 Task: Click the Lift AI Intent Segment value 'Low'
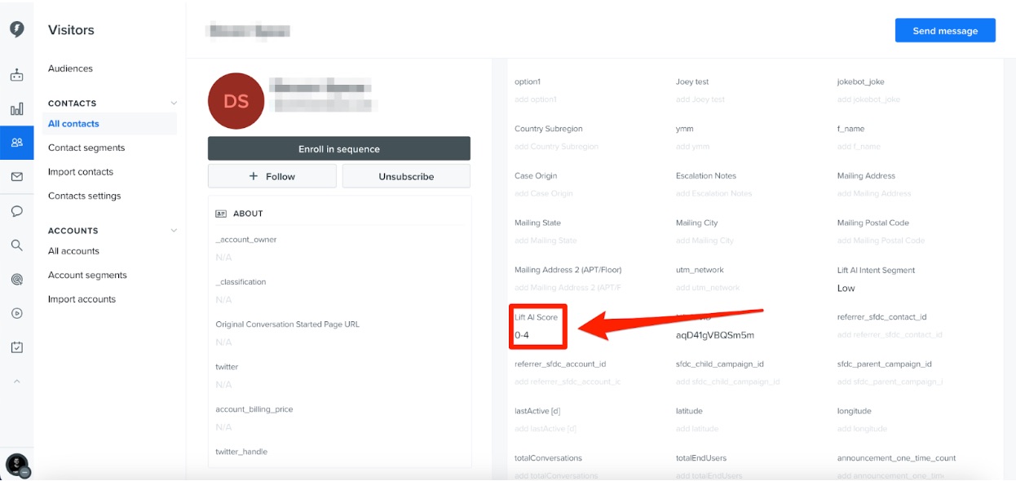[846, 288]
